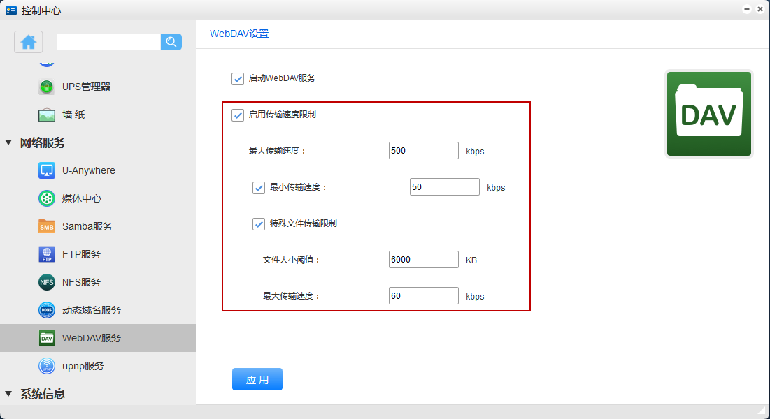The image size is (770, 419).
Task: Collapse the 系统信息 section
Action: pos(8,394)
